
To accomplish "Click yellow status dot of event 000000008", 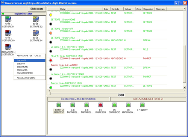I will pyautogui.click(x=51, y=15).
